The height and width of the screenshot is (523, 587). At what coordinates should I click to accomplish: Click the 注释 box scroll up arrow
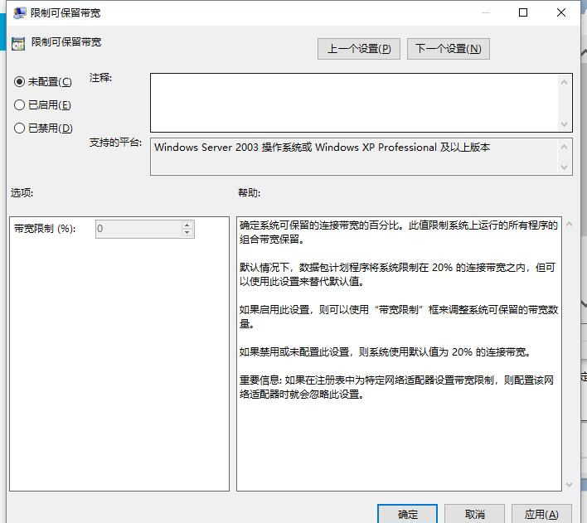[x=565, y=82]
